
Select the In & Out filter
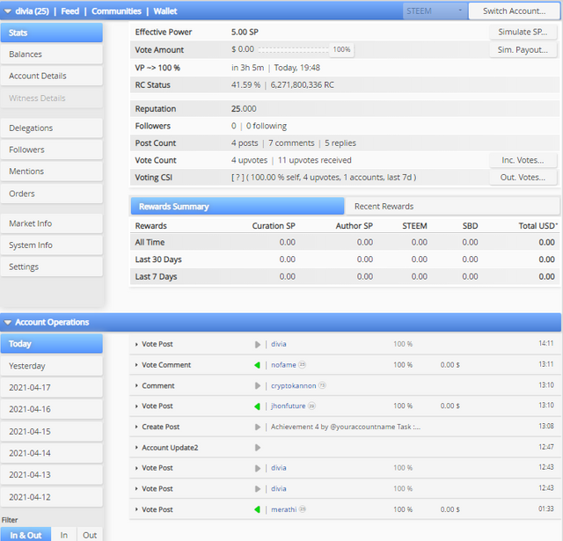click(x=26, y=535)
